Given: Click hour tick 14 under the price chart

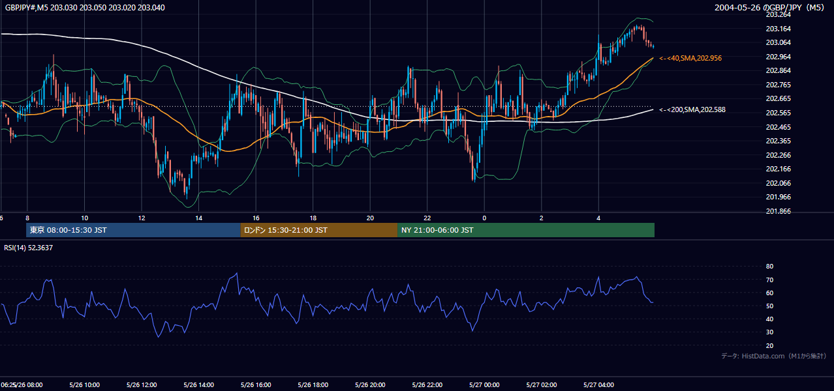Looking at the screenshot, I should coord(199,218).
